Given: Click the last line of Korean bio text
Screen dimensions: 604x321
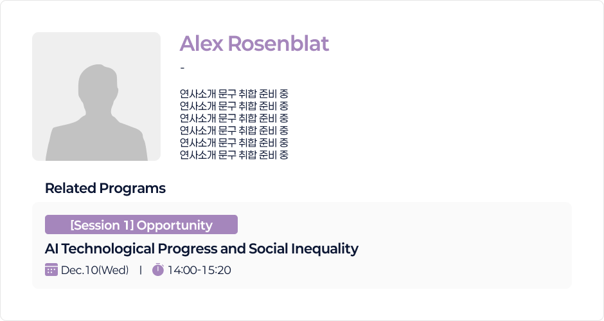Looking at the screenshot, I should [234, 155].
